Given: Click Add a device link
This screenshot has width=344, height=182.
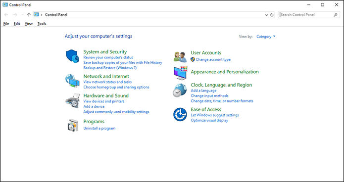Looking at the screenshot, I should [x=94, y=106].
